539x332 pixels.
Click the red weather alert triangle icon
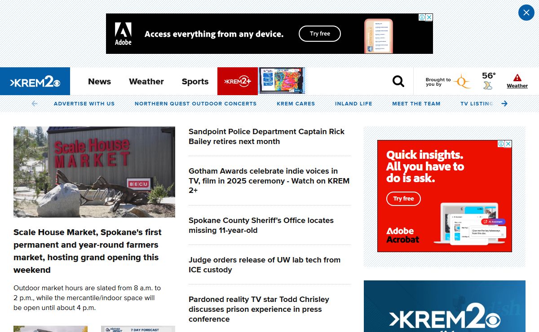517,78
